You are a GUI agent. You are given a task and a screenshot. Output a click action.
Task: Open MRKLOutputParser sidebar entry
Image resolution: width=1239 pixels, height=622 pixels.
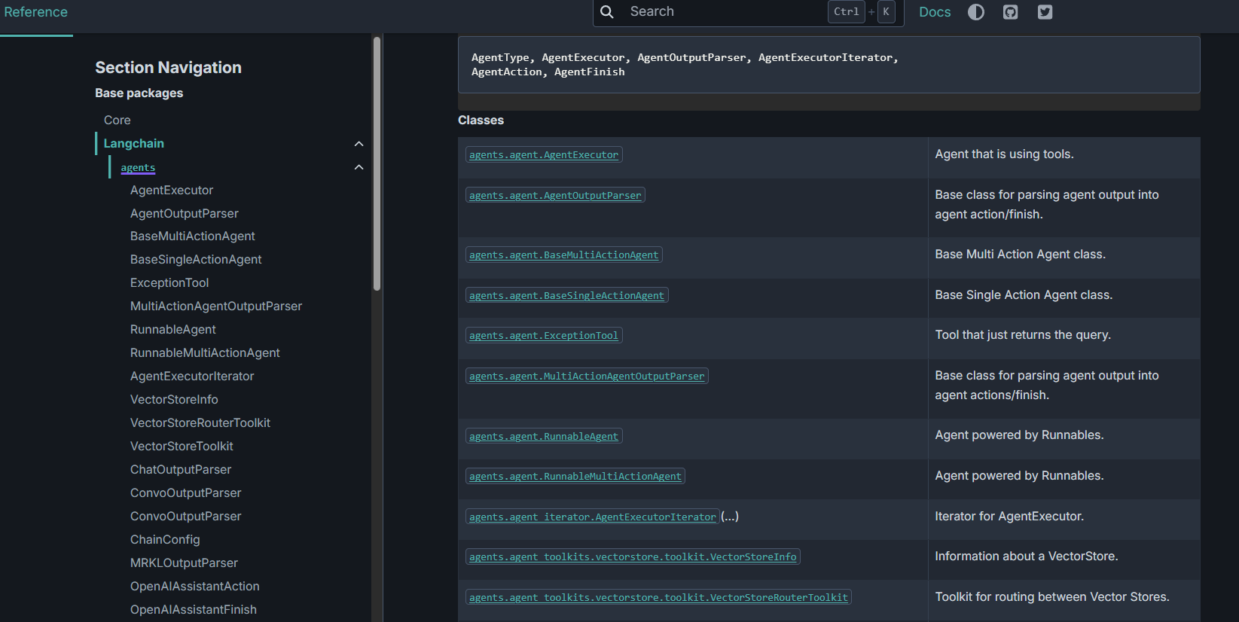point(184,563)
